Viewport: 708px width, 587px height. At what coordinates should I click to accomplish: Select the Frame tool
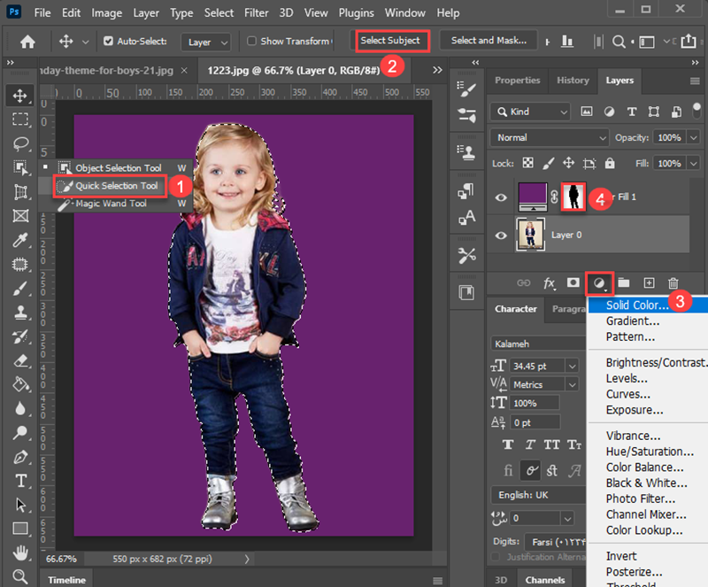pos(19,216)
